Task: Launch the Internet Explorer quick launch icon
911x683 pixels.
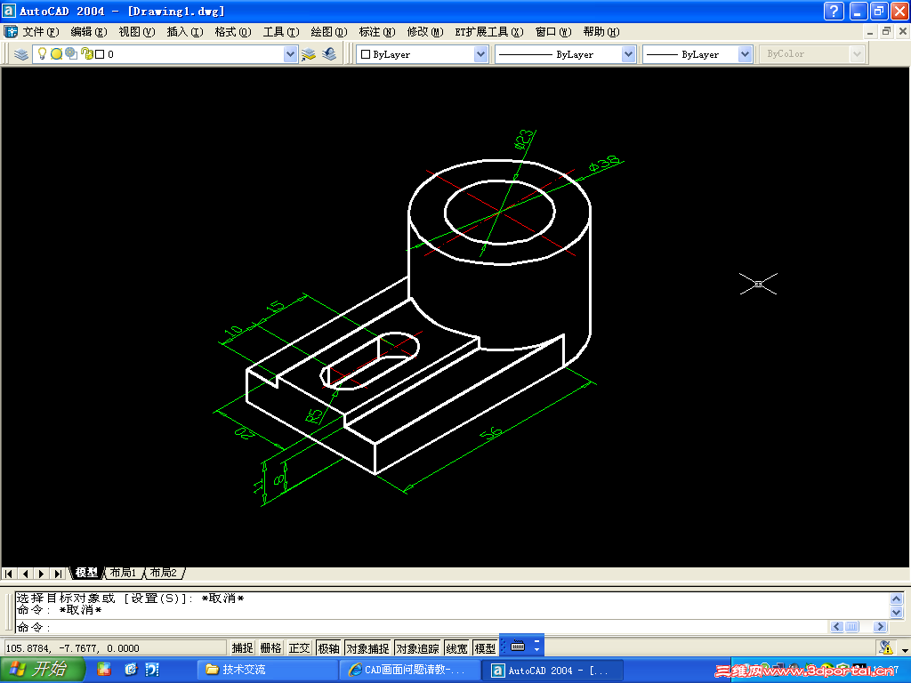Action: (x=131, y=670)
